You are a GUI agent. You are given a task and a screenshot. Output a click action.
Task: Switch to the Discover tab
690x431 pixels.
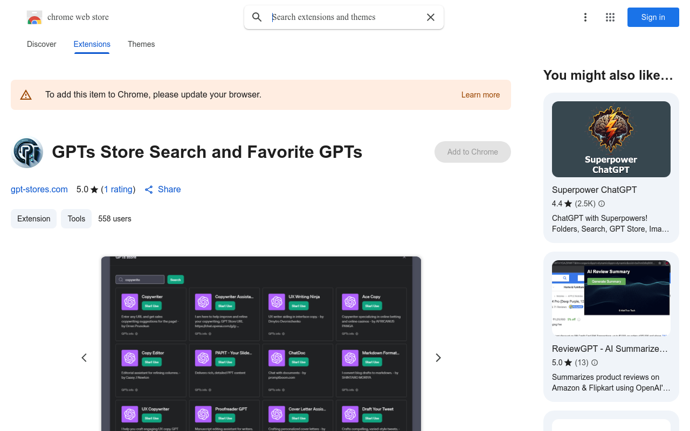42,44
